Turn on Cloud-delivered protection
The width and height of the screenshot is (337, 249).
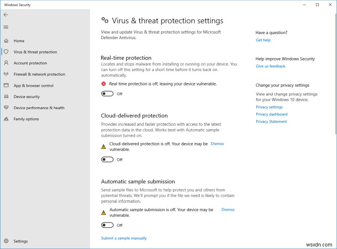point(107,159)
